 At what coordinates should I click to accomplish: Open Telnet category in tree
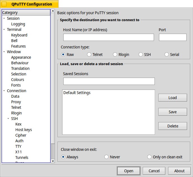pos(16,107)
